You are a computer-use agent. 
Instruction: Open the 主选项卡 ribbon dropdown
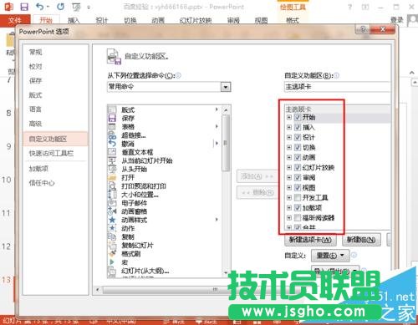coord(337,87)
